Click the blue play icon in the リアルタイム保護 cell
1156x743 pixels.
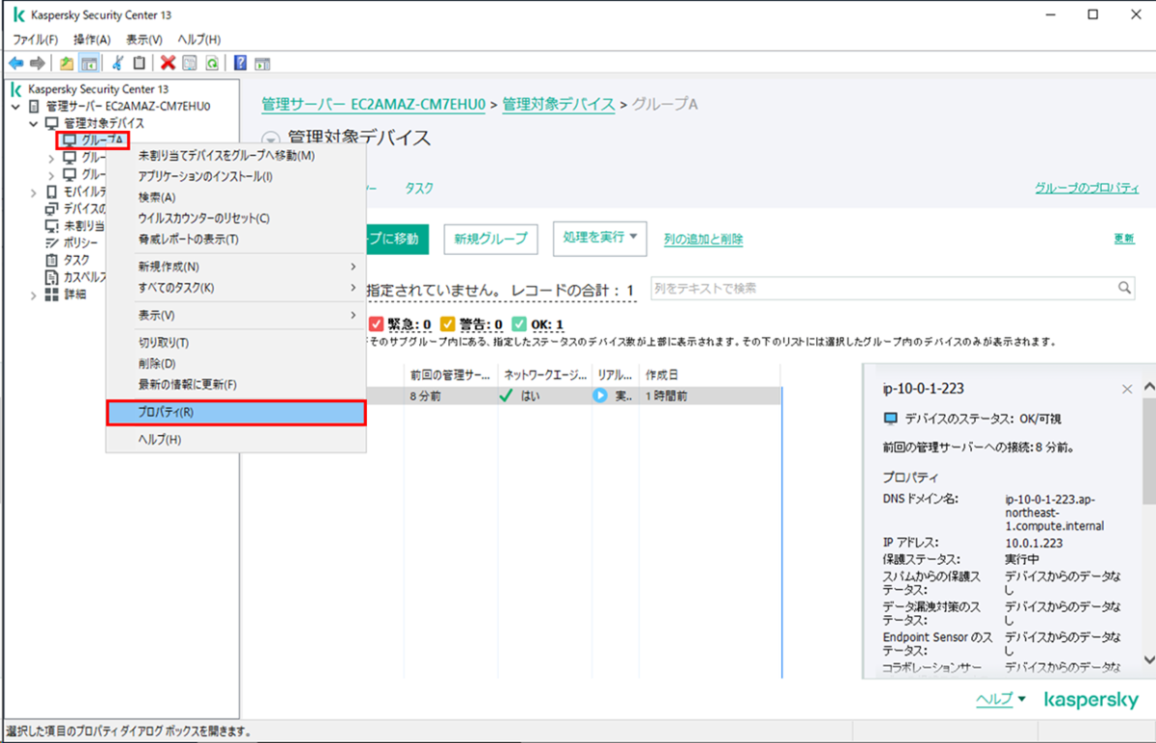600,396
